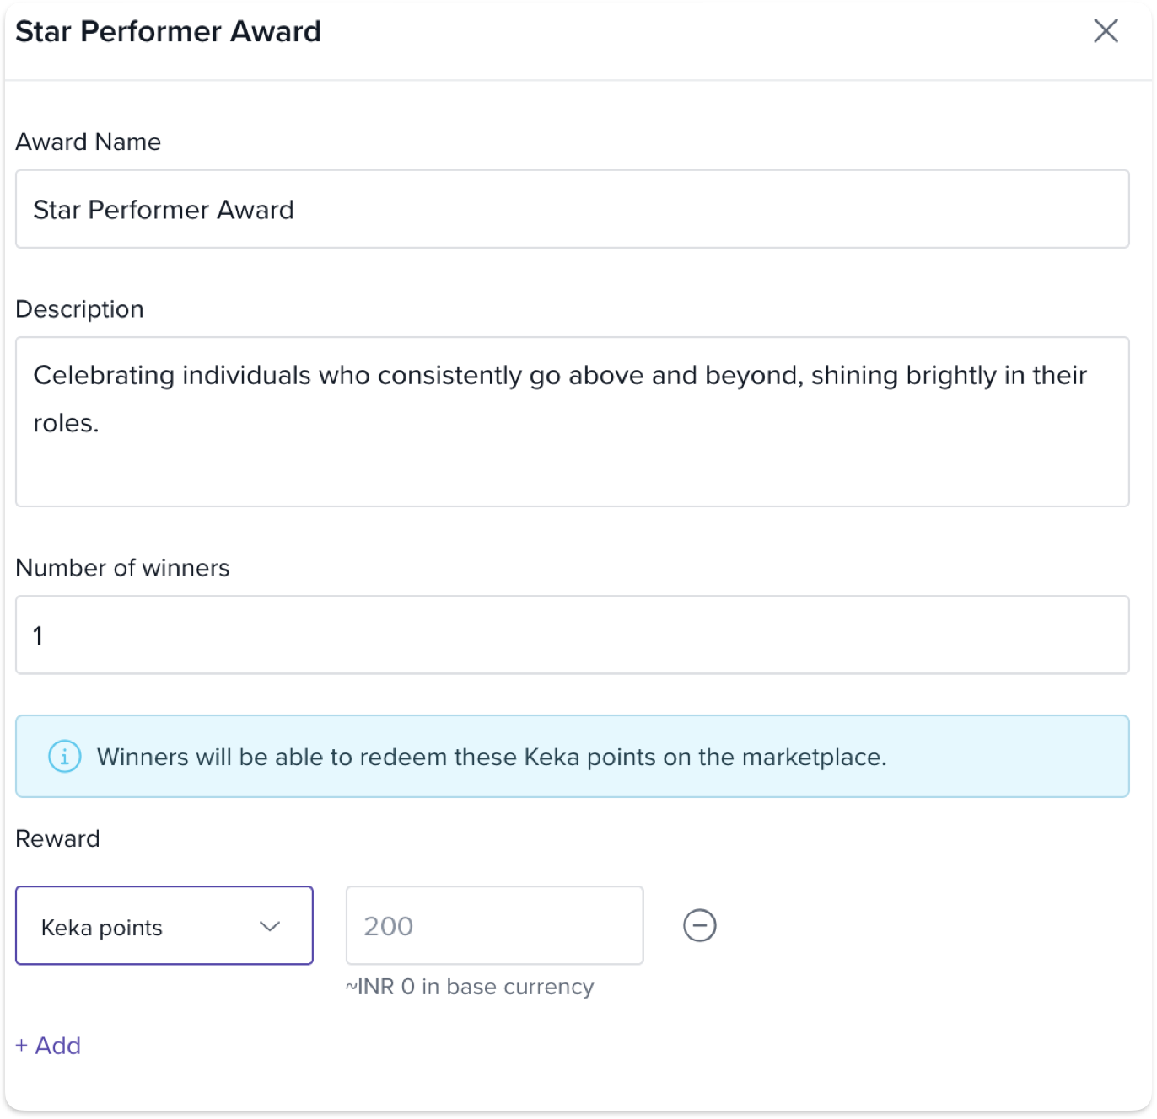
Task: Click the reward amount field showing 200
Action: (x=494, y=925)
